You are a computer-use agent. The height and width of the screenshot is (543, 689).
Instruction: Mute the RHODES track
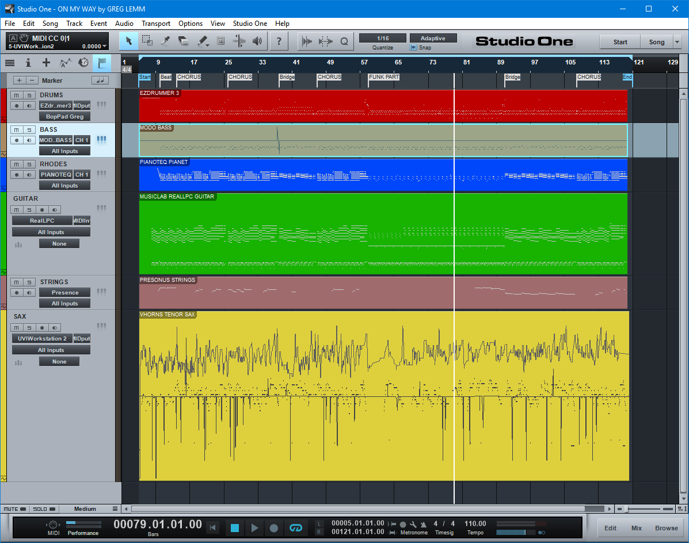(x=16, y=164)
